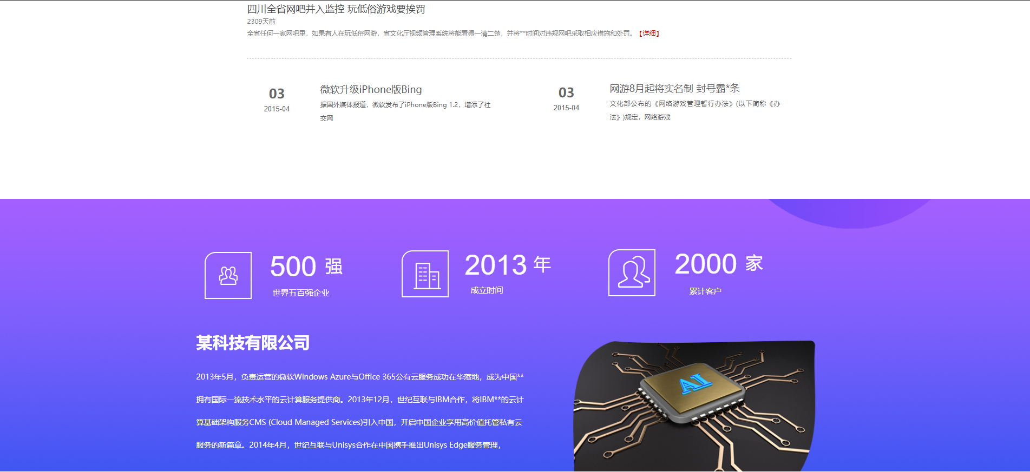Select the 世界五百强企业 label
The height and width of the screenshot is (472, 1030).
(301, 293)
